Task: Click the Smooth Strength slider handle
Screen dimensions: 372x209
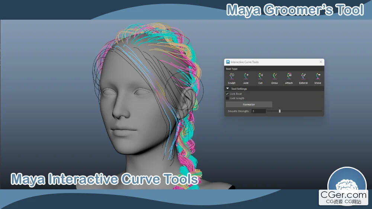Action: coord(280,111)
